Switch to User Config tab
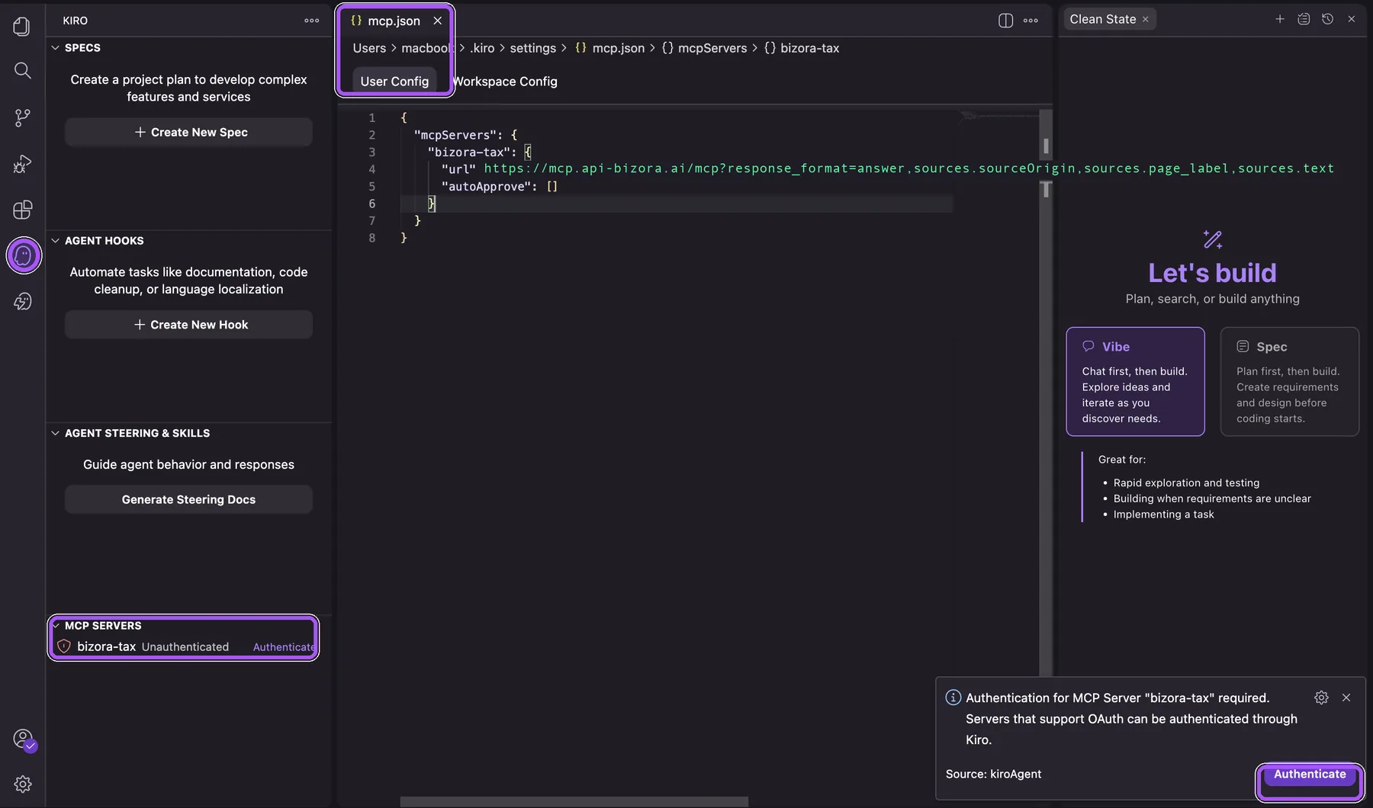1373x808 pixels. coord(394,81)
